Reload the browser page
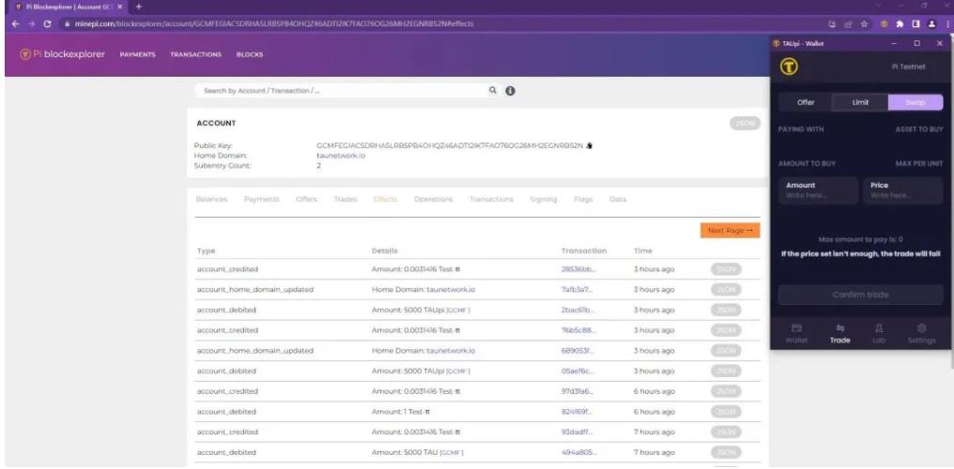 (x=48, y=23)
